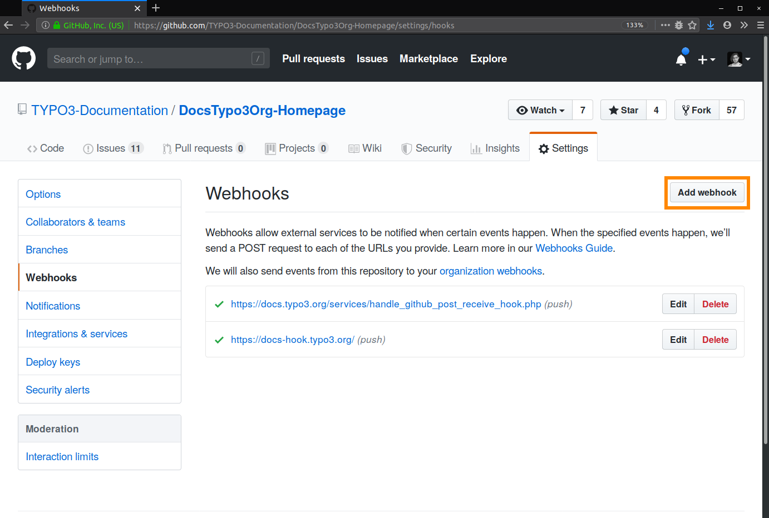Screen dimensions: 769x518
Task: Expand the toolbar overflow chevrons
Action: coord(744,25)
